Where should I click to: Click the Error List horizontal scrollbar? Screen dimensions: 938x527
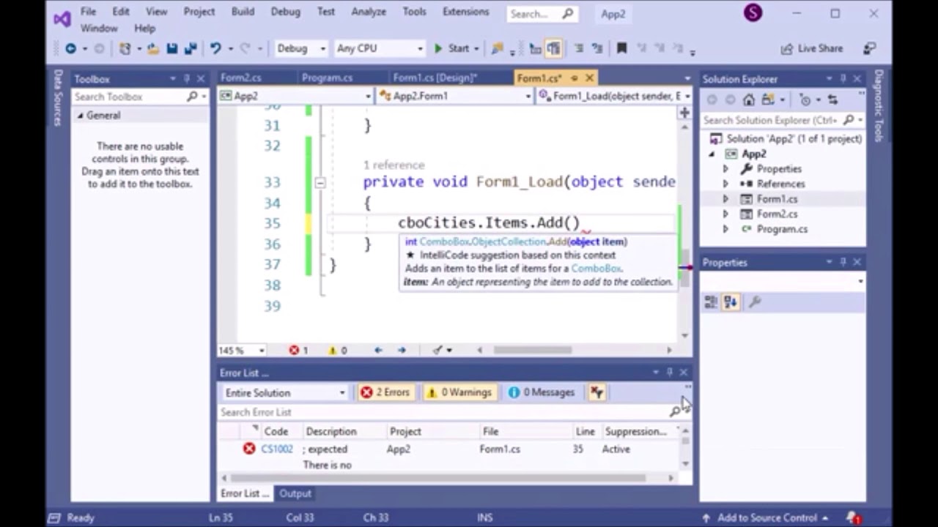pyautogui.click(x=438, y=478)
